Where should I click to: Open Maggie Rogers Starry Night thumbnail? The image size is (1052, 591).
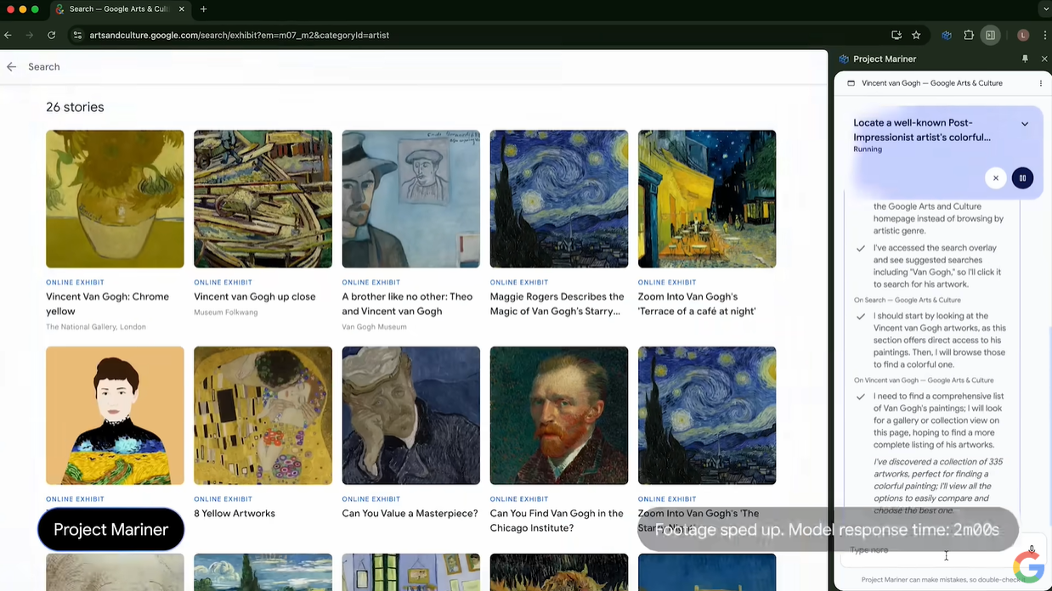[x=559, y=199]
